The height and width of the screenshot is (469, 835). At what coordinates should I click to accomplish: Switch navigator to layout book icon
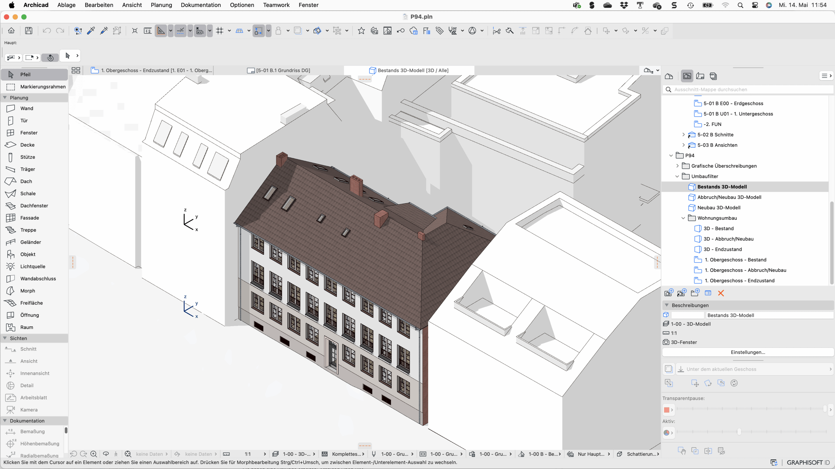(700, 76)
